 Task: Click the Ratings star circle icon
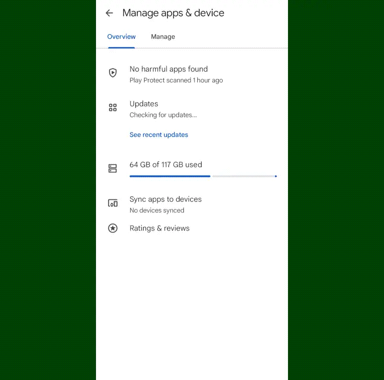click(x=113, y=228)
